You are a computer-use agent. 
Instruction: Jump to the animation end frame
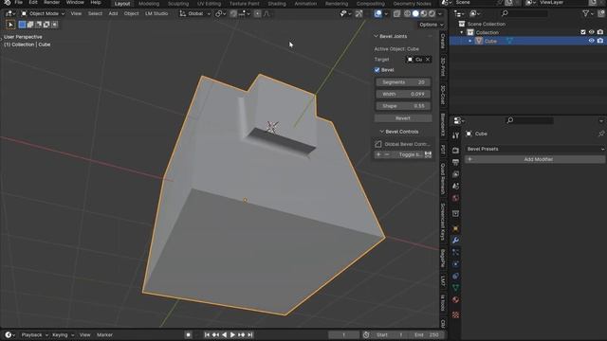(250, 334)
